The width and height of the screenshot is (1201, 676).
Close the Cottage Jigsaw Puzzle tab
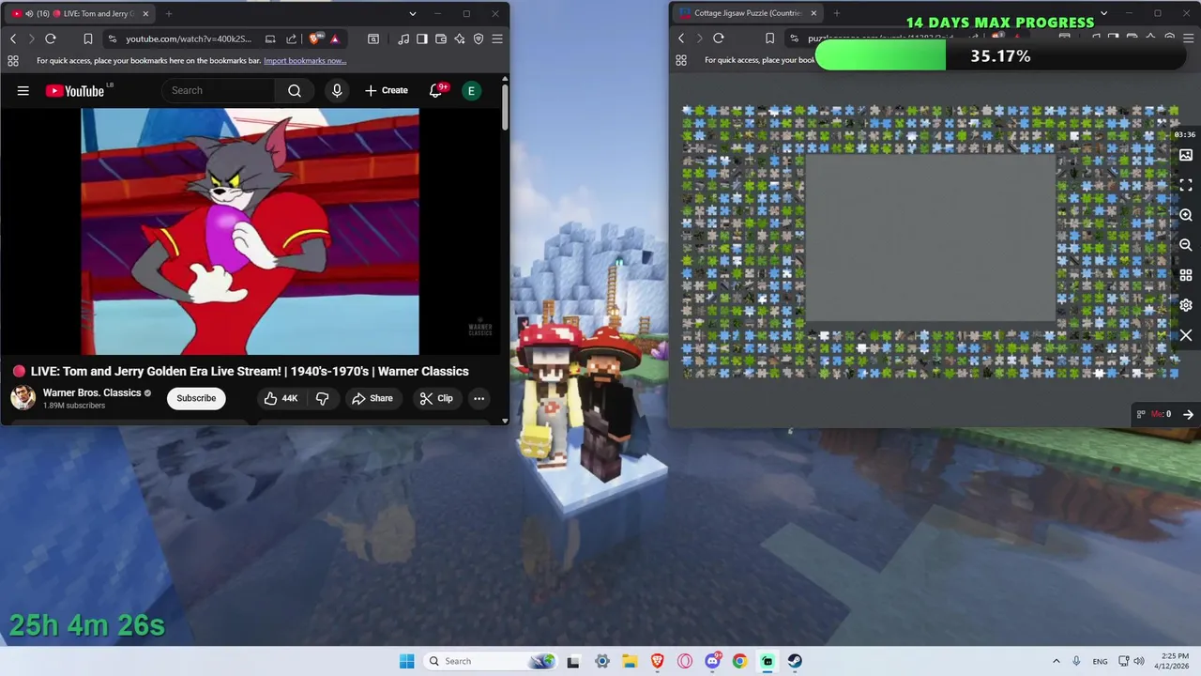(x=813, y=14)
